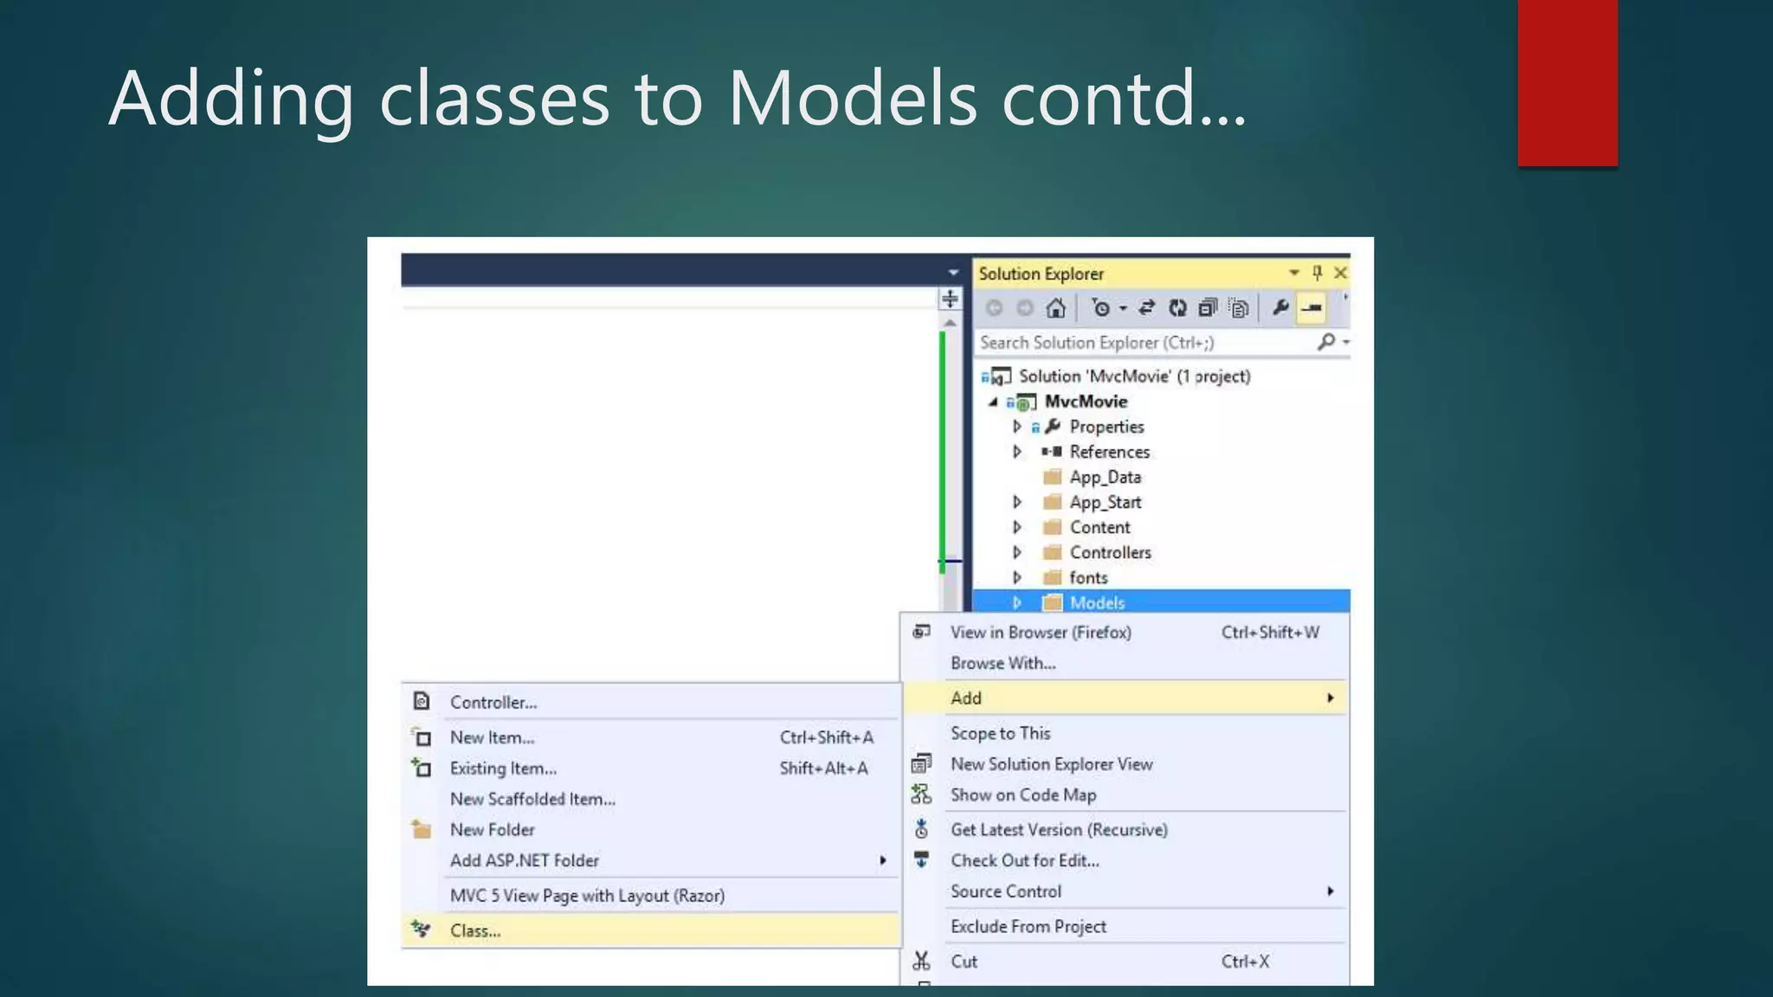Viewport: 1773px width, 997px height.
Task: Choose Exclude From Project
Action: pyautogui.click(x=1125, y=927)
